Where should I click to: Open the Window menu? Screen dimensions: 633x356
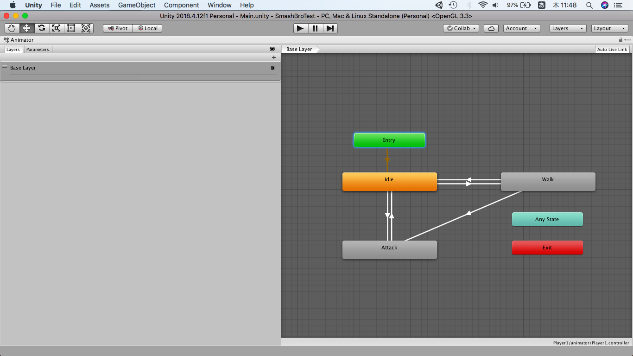coord(220,5)
